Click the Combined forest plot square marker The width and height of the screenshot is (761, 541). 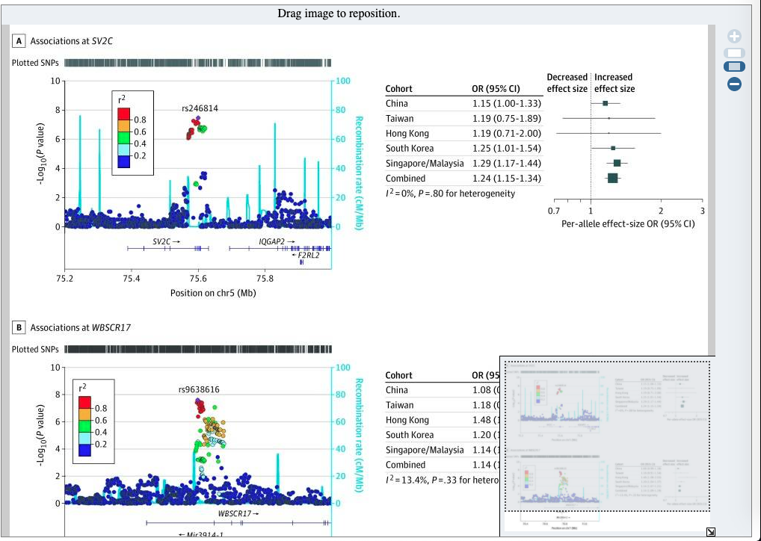tap(612, 179)
